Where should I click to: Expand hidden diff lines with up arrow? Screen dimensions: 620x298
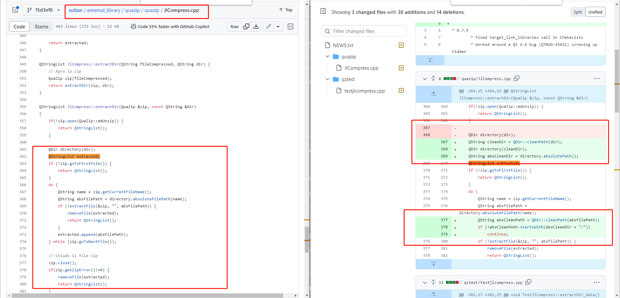433,94
